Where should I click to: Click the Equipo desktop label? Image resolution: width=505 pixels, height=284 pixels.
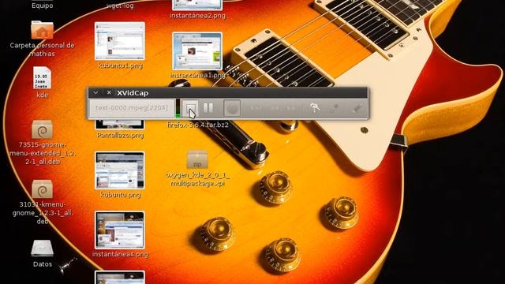tap(42, 6)
